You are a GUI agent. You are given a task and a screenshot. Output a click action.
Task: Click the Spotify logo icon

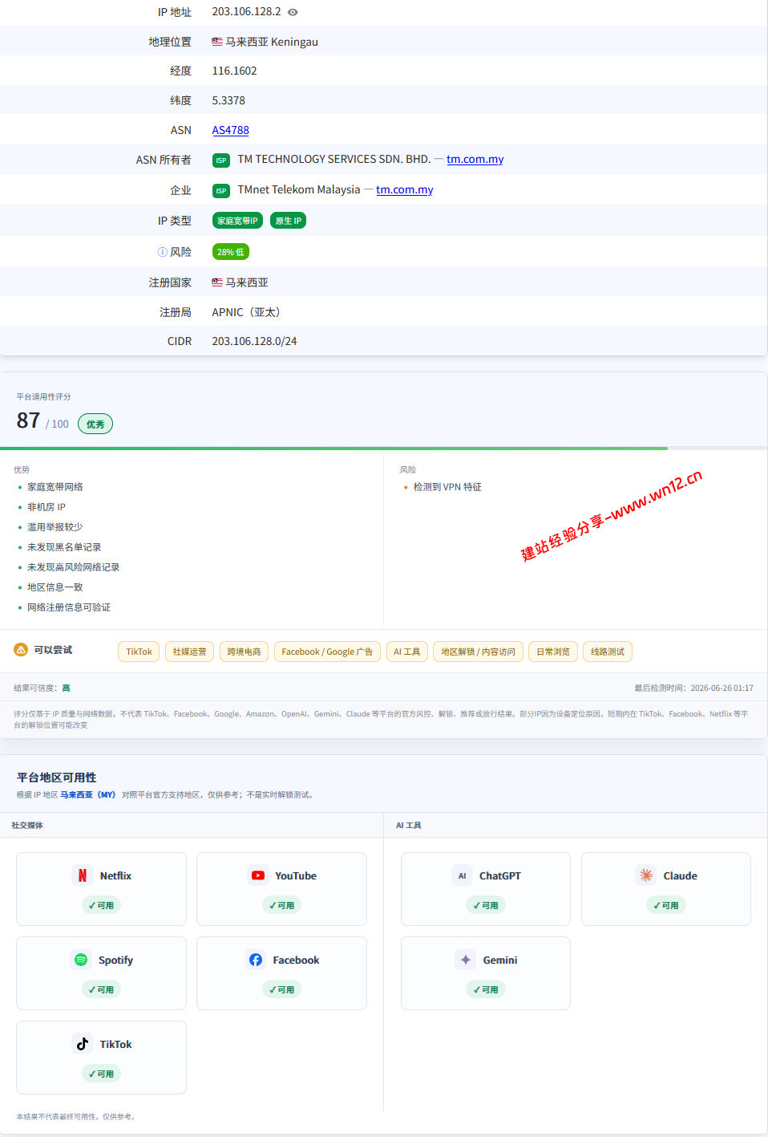pyautogui.click(x=81, y=960)
